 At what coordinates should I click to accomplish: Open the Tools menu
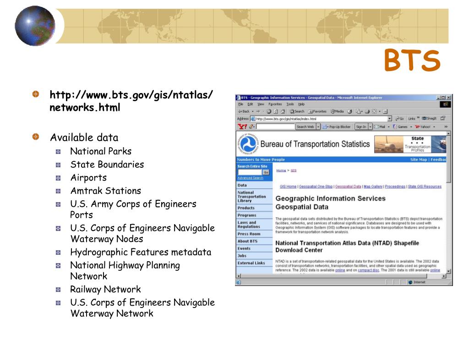(x=290, y=104)
